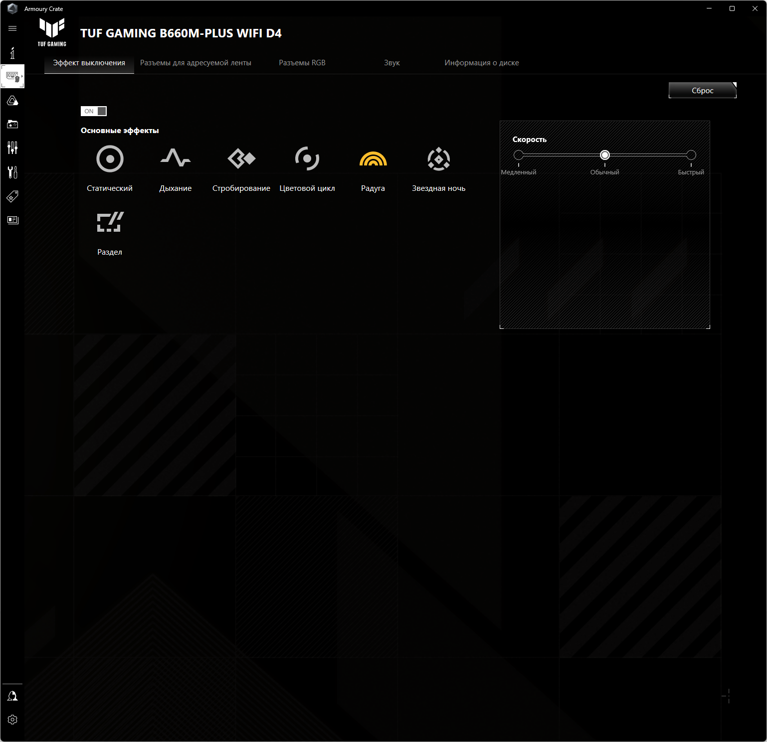Screen dimensions: 767x742
Task: Click the TUF Gaming logo
Action: [52, 32]
